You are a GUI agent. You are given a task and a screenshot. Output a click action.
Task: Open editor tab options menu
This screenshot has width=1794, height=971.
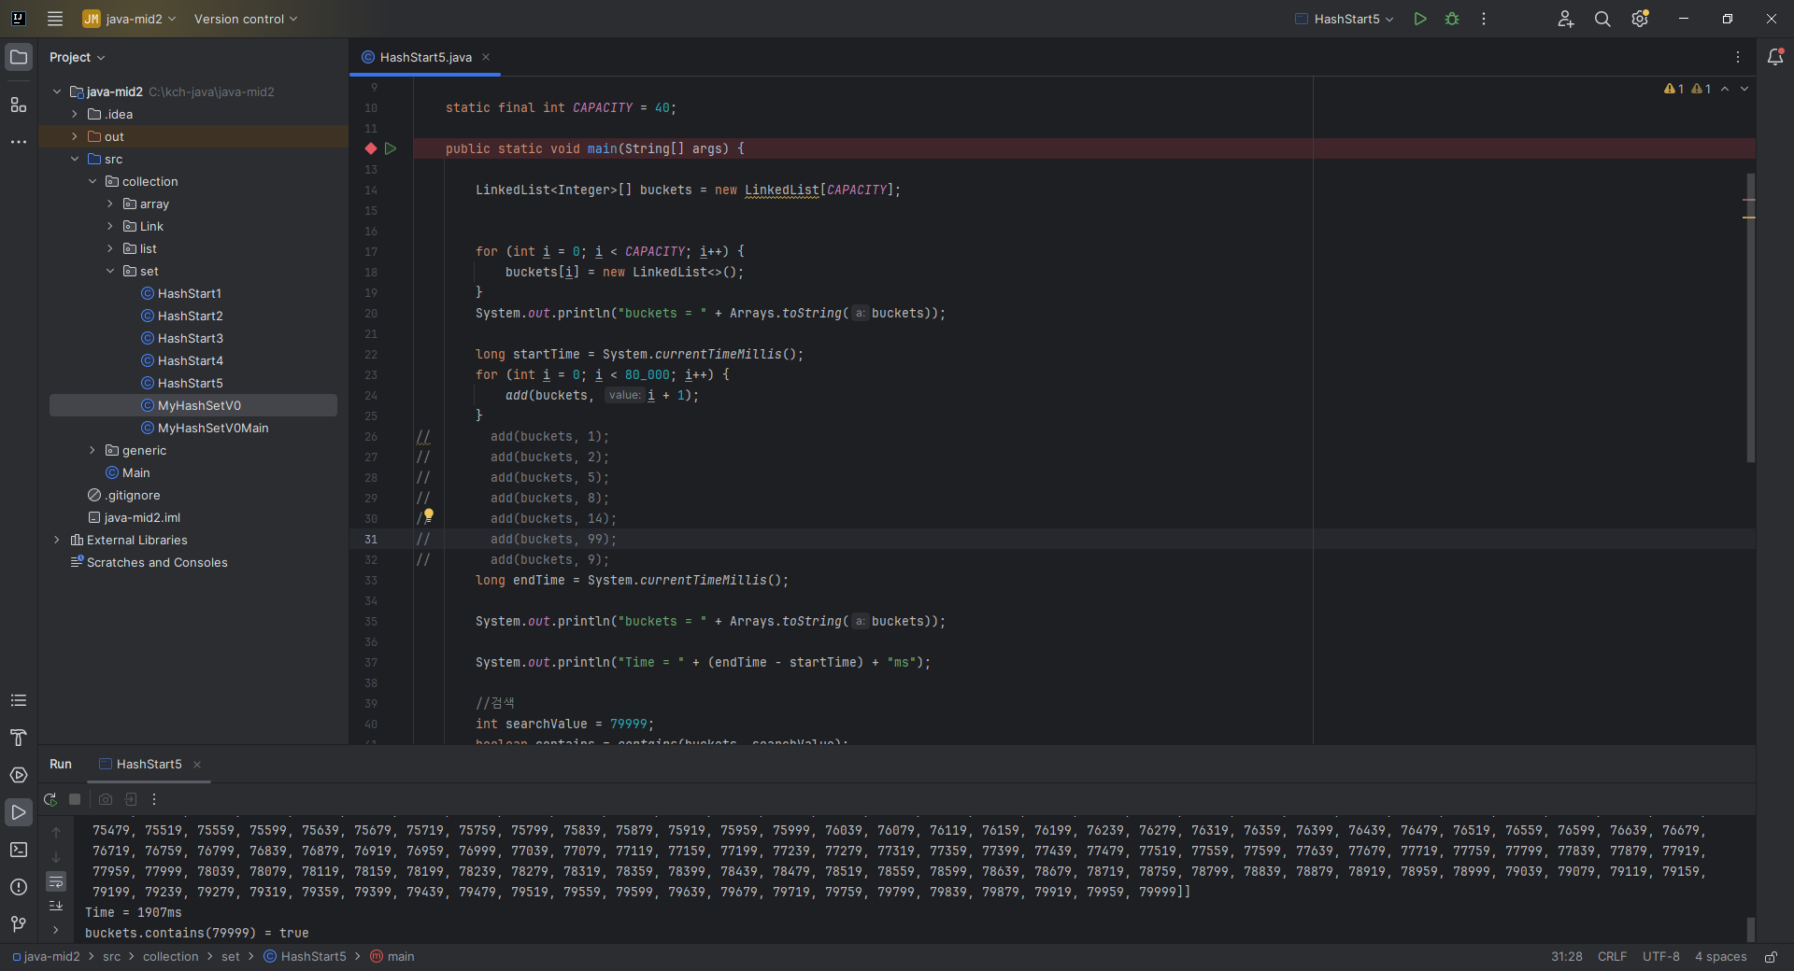pos(1738,57)
